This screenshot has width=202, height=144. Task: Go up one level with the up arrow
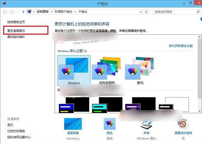pyautogui.click(x=23, y=12)
